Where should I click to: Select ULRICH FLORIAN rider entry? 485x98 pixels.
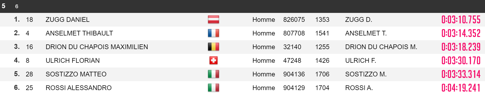(73, 61)
